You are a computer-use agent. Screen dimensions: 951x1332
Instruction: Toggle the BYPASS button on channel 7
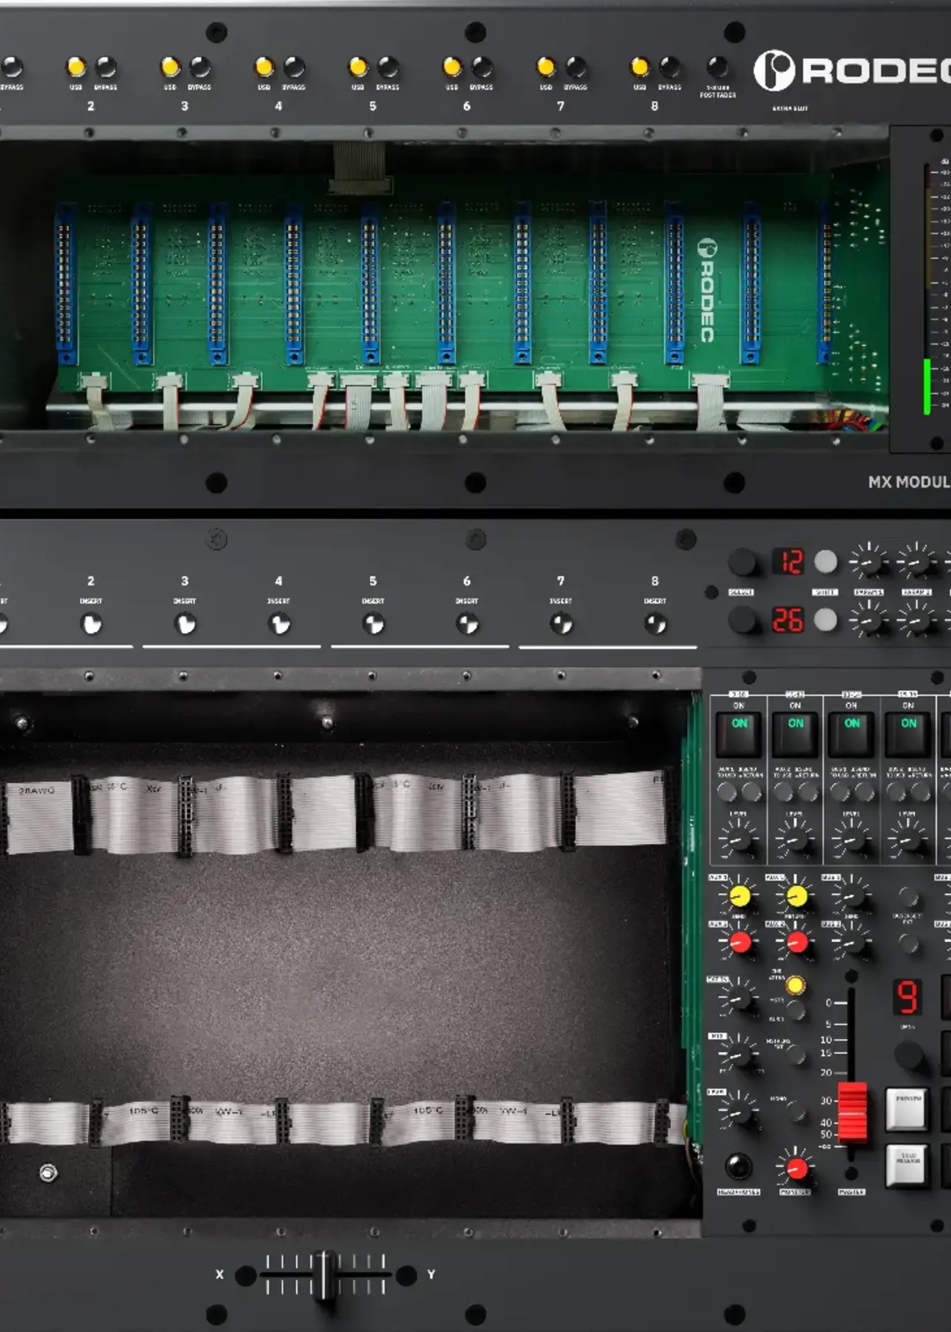click(x=576, y=67)
